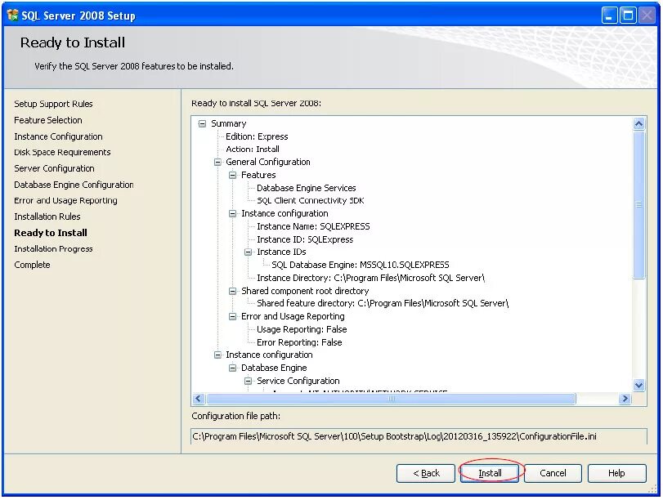Screen dimensions: 663x500
Task: Click the vertical scrollbar up arrow
Action: (639, 124)
